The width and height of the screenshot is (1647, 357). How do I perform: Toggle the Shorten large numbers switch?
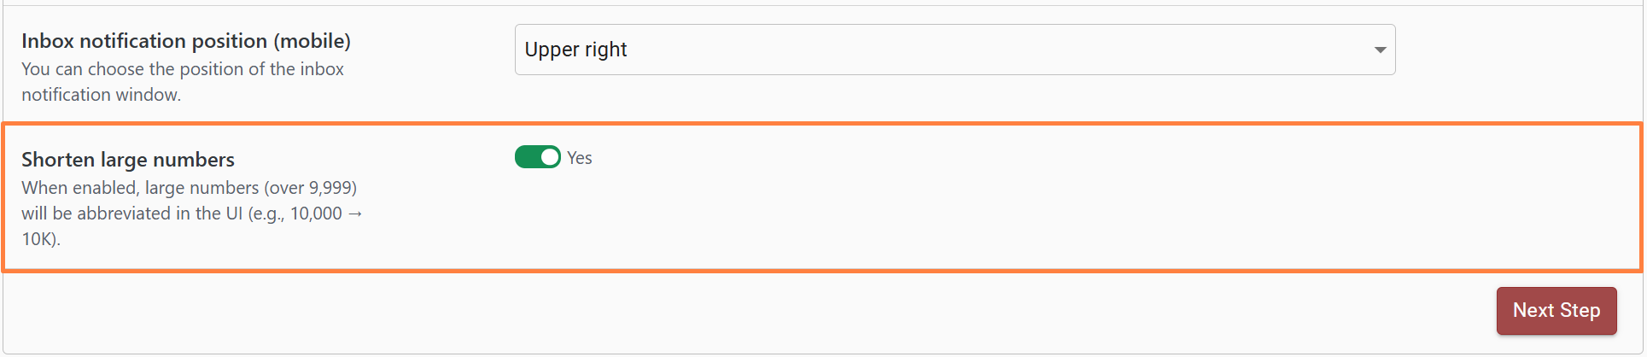click(x=537, y=157)
